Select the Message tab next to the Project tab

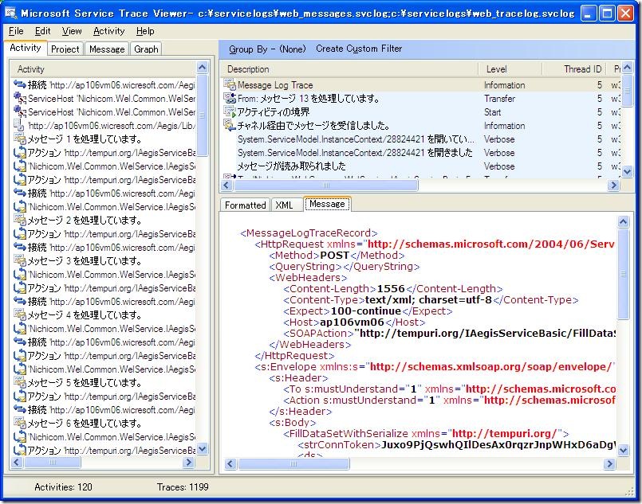tap(107, 49)
